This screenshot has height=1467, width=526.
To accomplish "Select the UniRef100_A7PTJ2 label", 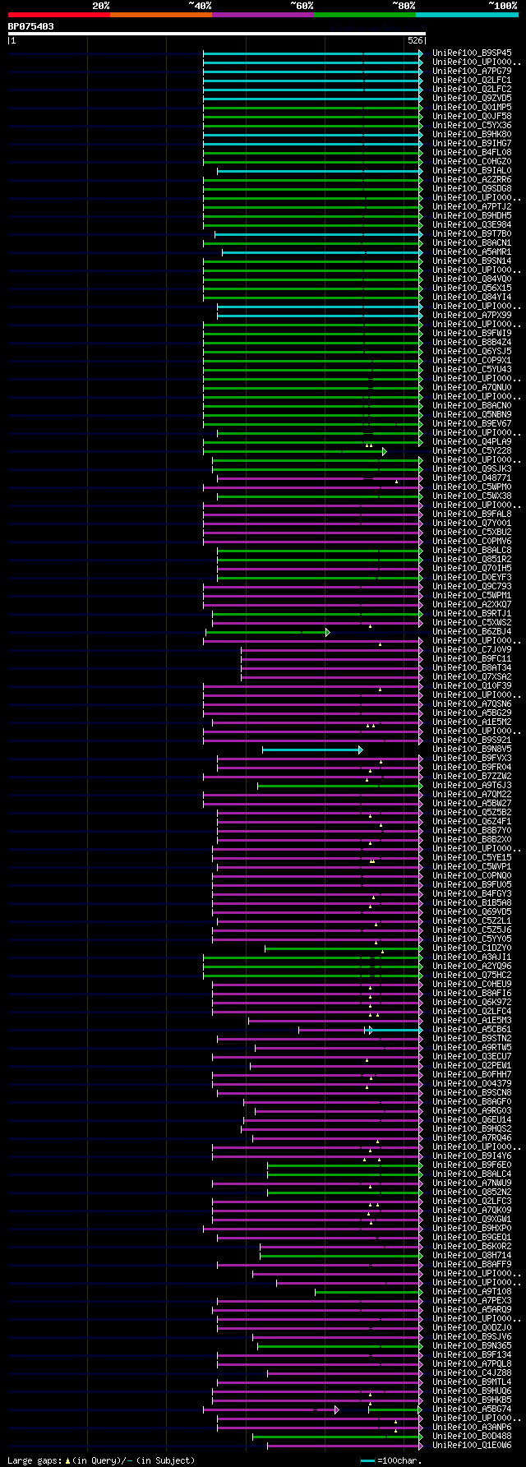I will point(472,206).
